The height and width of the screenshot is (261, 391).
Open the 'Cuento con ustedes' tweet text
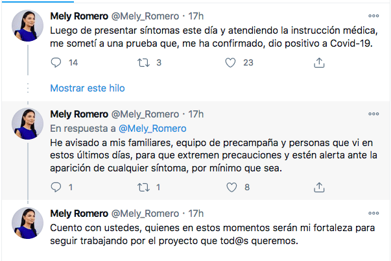[213, 234]
